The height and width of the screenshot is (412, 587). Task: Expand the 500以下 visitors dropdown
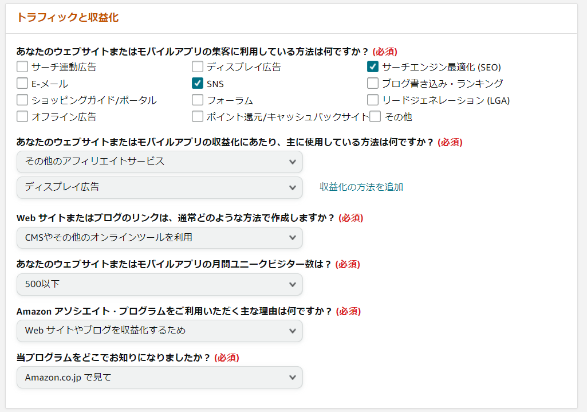pyautogui.click(x=160, y=284)
